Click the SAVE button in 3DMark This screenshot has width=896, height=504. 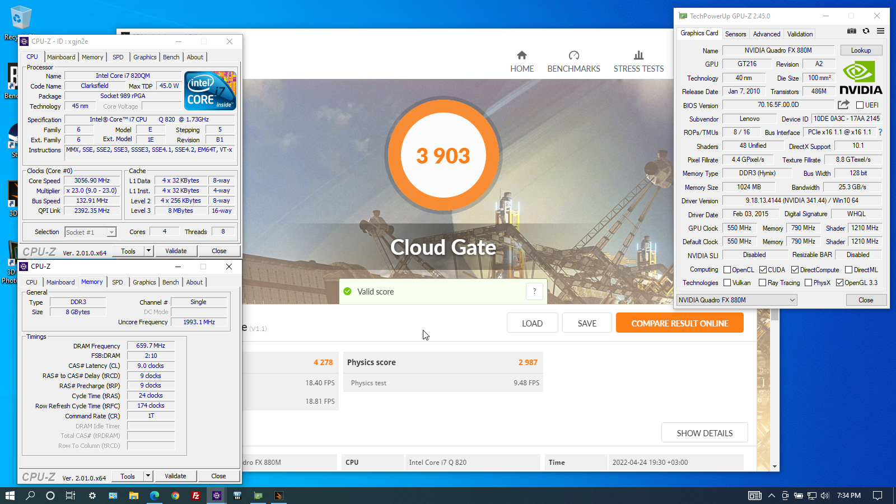(x=587, y=323)
